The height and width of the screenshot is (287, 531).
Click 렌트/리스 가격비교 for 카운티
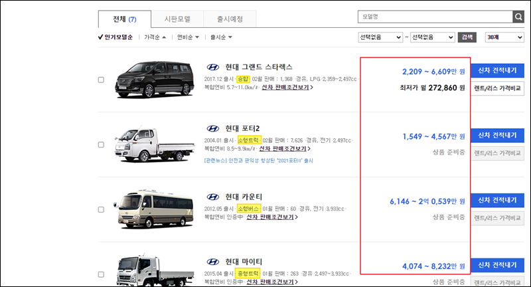tap(497, 218)
